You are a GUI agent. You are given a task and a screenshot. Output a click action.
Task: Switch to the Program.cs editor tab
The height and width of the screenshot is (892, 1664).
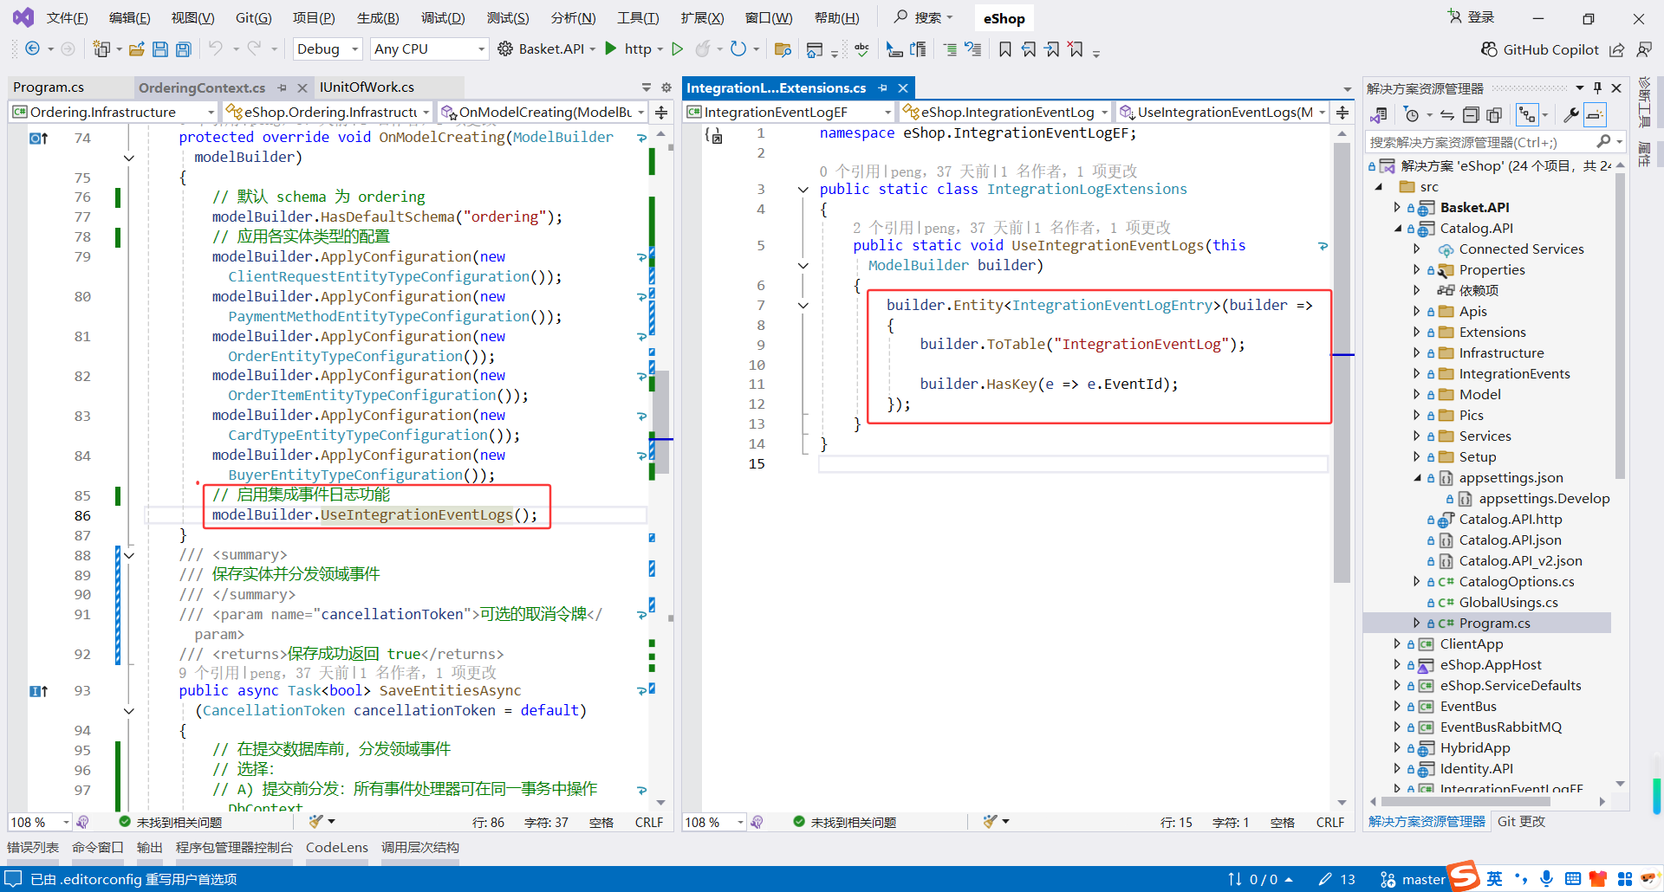(x=49, y=87)
